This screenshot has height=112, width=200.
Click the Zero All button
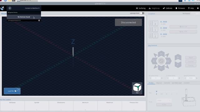[183, 27]
